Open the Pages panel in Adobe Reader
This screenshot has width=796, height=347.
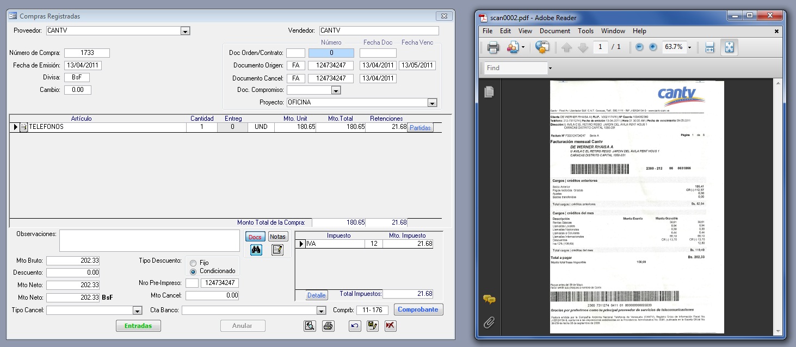click(x=489, y=91)
